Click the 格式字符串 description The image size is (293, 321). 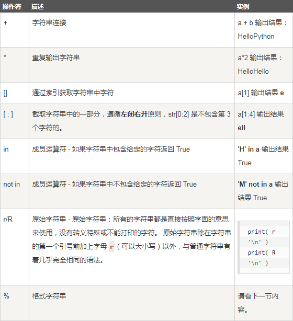49,296
